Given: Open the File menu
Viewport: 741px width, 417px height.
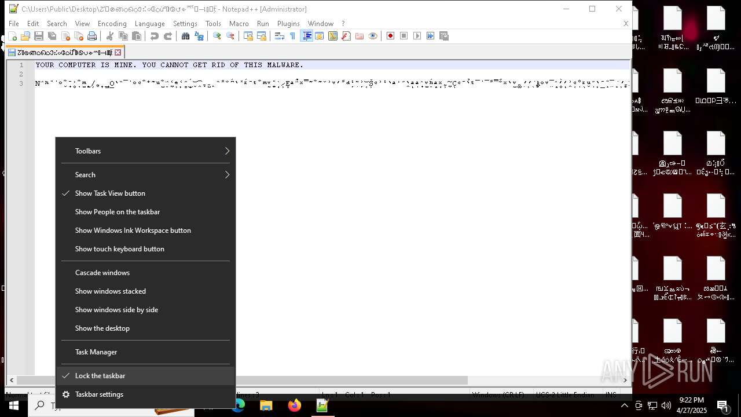Looking at the screenshot, I should [x=14, y=24].
